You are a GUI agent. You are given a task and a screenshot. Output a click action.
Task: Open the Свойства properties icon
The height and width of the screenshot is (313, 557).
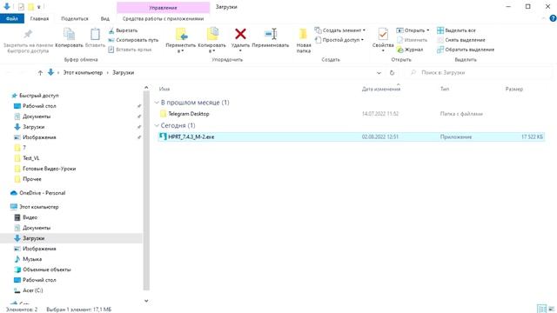tap(383, 35)
